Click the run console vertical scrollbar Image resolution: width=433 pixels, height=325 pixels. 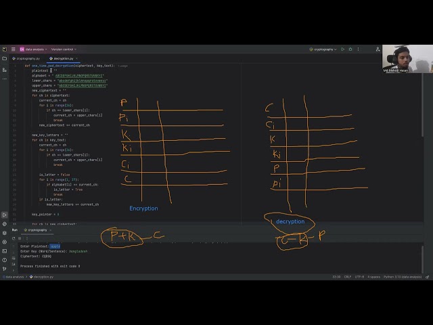pos(422,259)
